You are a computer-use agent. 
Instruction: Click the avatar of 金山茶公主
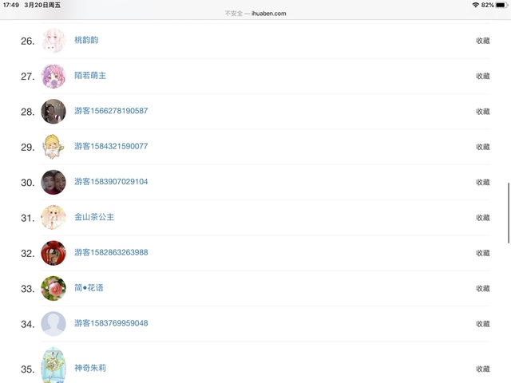[53, 217]
